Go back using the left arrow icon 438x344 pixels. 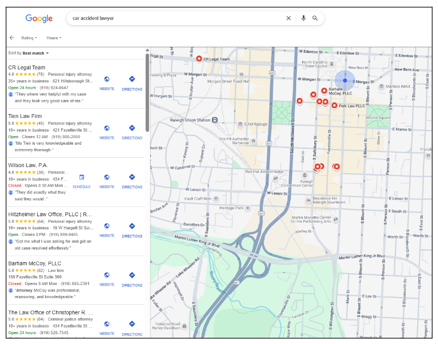point(12,38)
